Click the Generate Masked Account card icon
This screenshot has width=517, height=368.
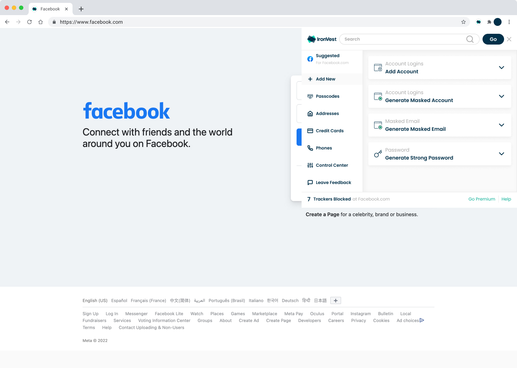[x=378, y=96]
